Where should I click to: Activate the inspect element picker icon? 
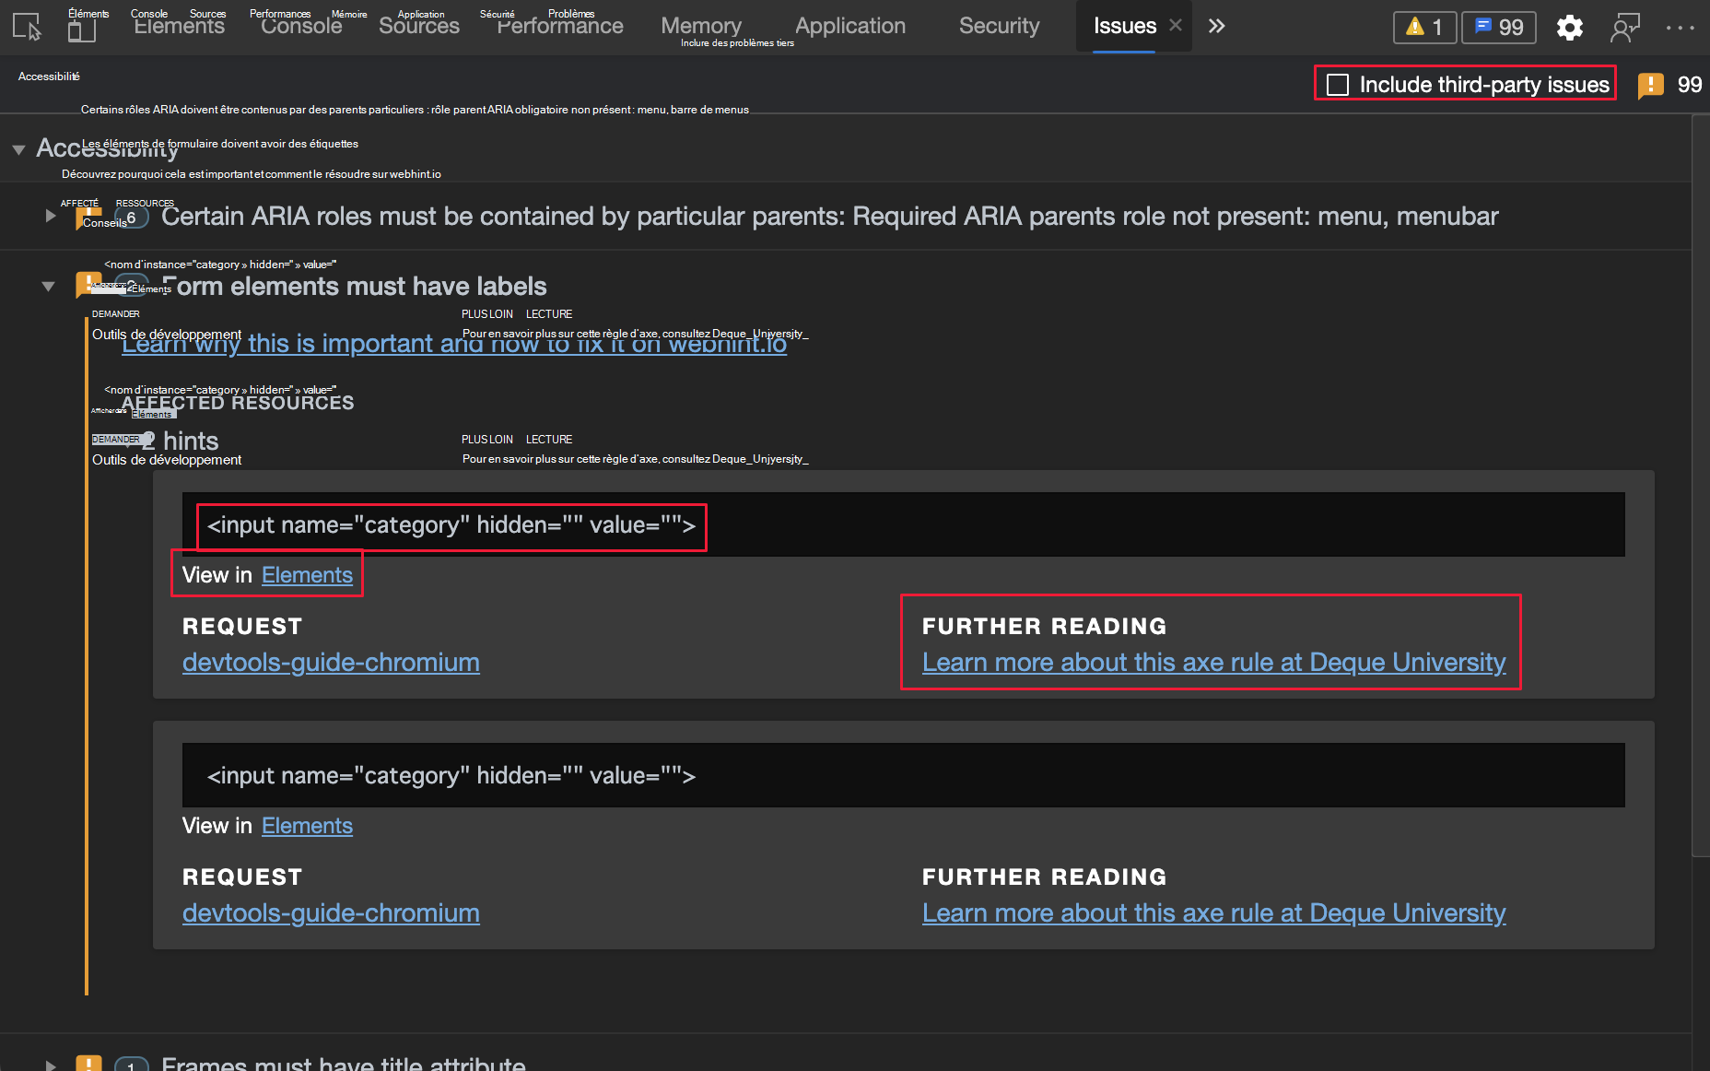[27, 27]
